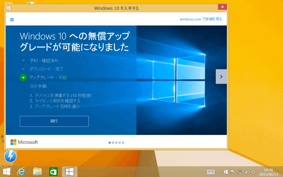This screenshot has height=177, width=283.
Task: Launch File Explorer from the taskbar
Action: coord(37,172)
